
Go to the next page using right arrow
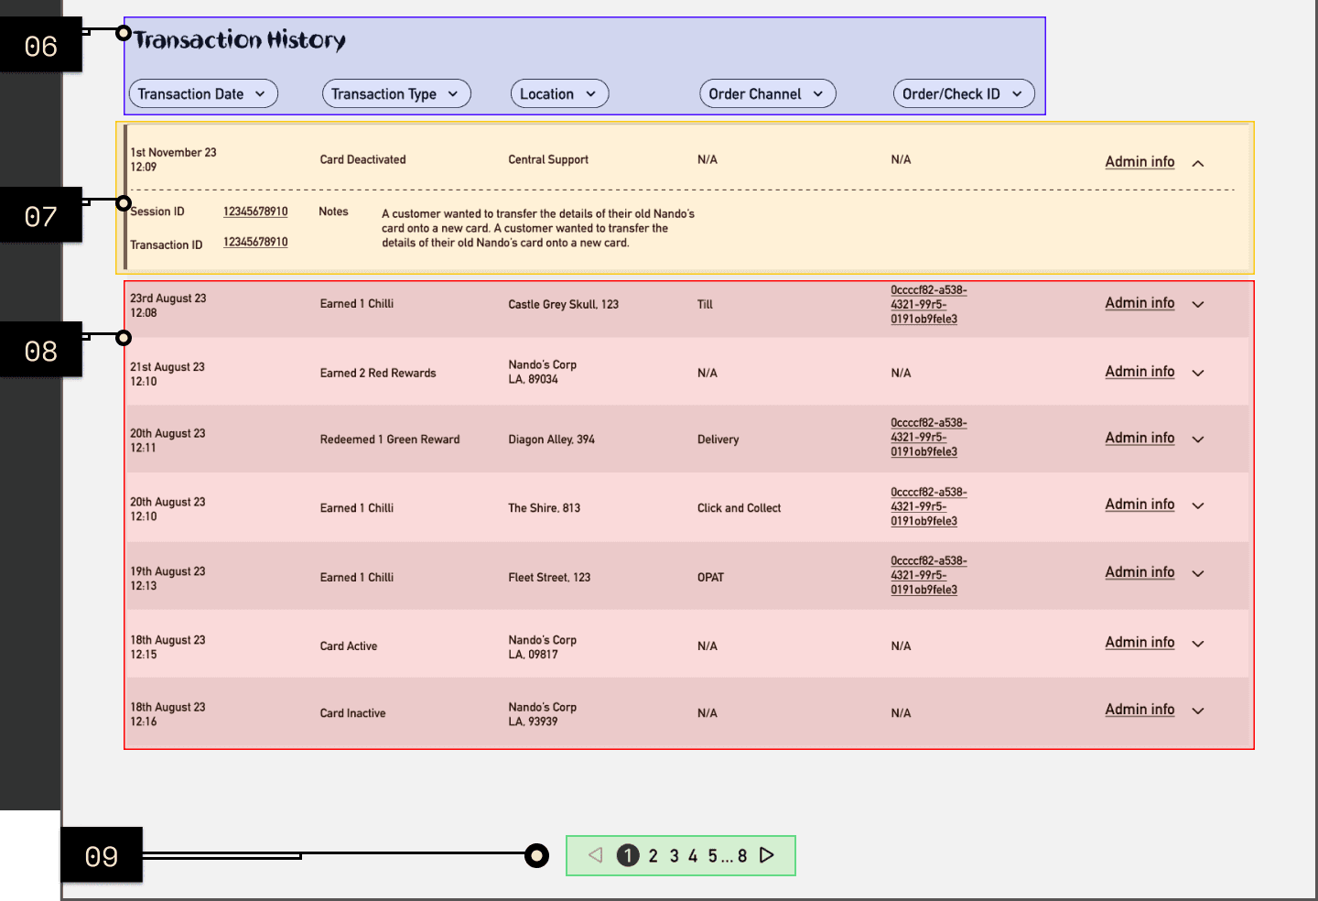767,855
